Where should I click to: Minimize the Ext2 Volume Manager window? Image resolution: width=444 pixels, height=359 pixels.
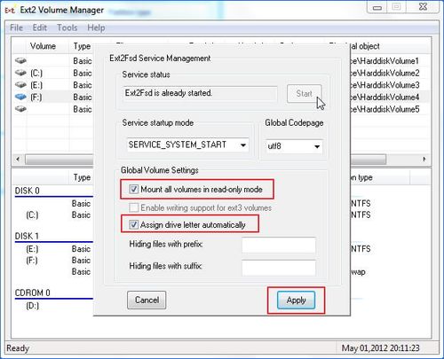[x=377, y=7]
